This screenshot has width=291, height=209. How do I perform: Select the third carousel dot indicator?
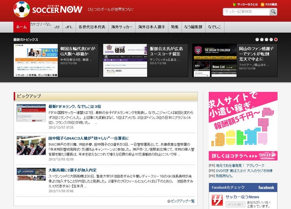pyautogui.click(x=266, y=40)
